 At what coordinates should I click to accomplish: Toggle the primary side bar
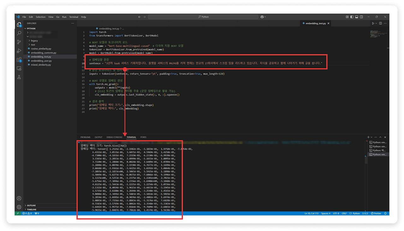352,17
